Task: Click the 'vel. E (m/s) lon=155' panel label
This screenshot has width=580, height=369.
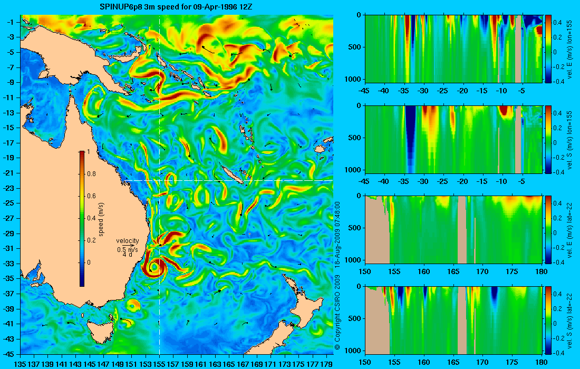Action: [569, 49]
